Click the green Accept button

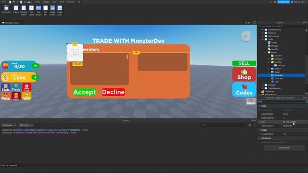click(85, 92)
